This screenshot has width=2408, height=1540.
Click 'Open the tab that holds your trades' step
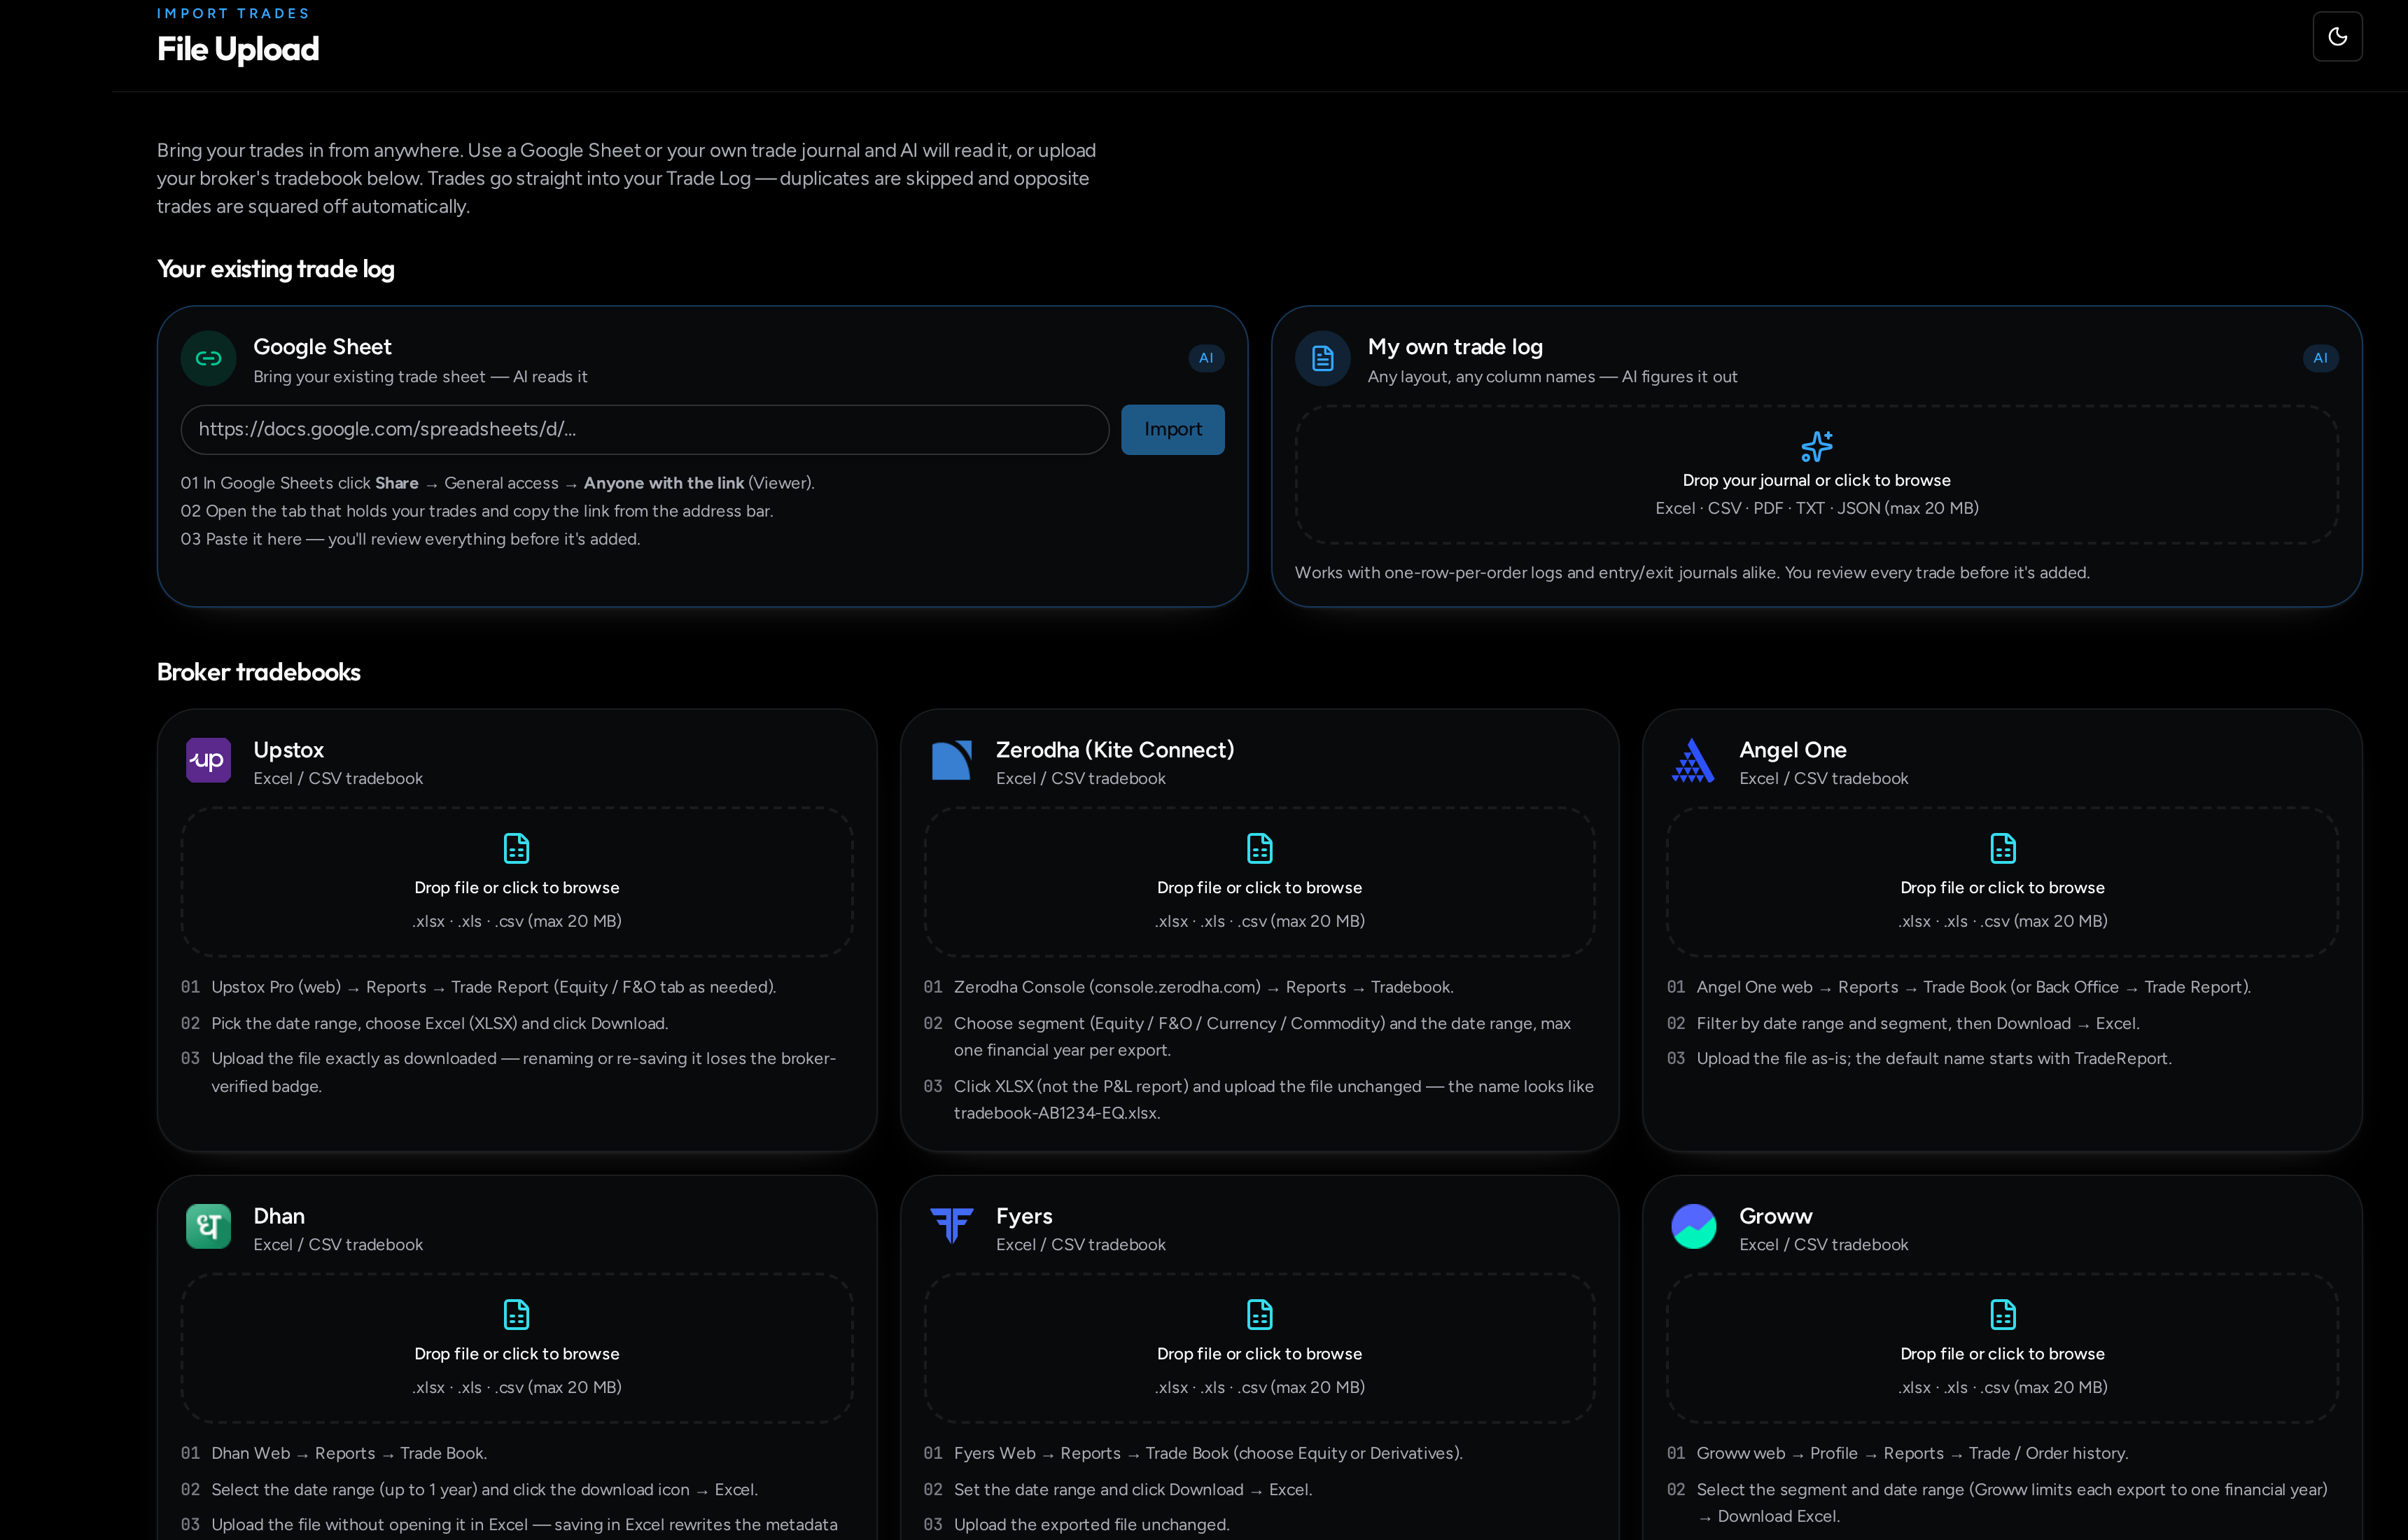tap(477, 511)
